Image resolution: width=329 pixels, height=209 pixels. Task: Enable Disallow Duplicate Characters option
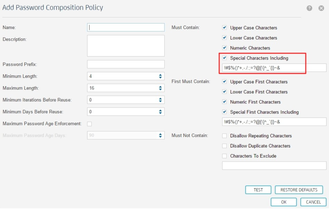[x=225, y=146]
